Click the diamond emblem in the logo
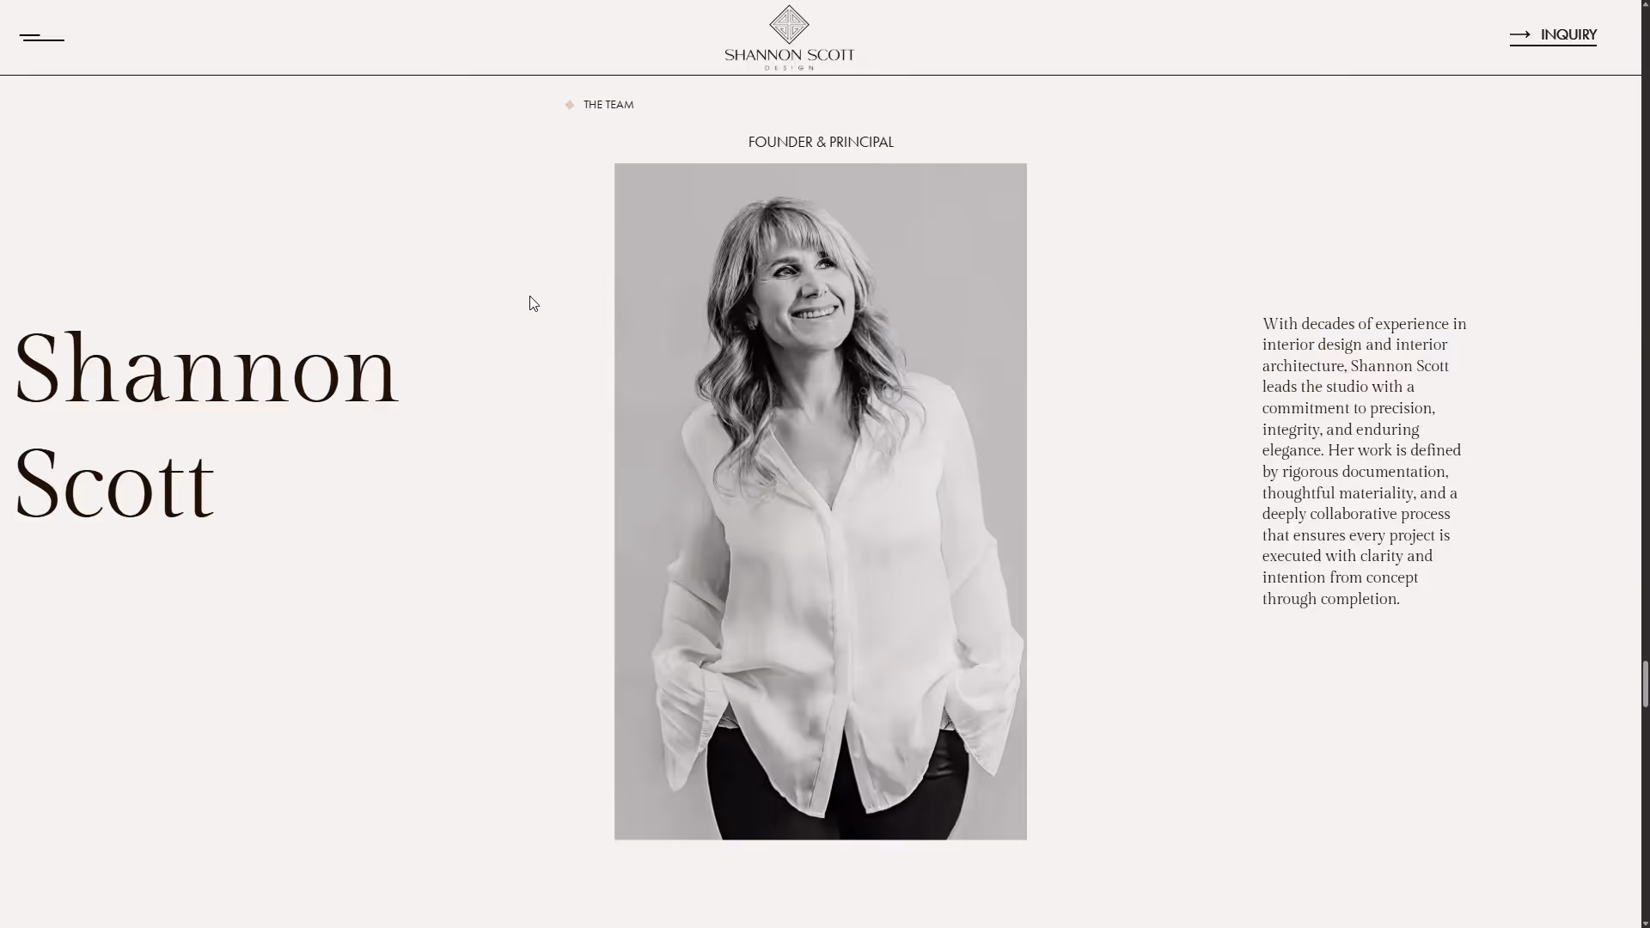Viewport: 1650px width, 928px height. tap(789, 24)
